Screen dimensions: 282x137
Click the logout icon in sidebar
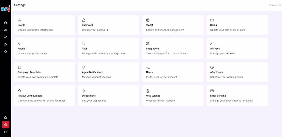(x=6, y=132)
